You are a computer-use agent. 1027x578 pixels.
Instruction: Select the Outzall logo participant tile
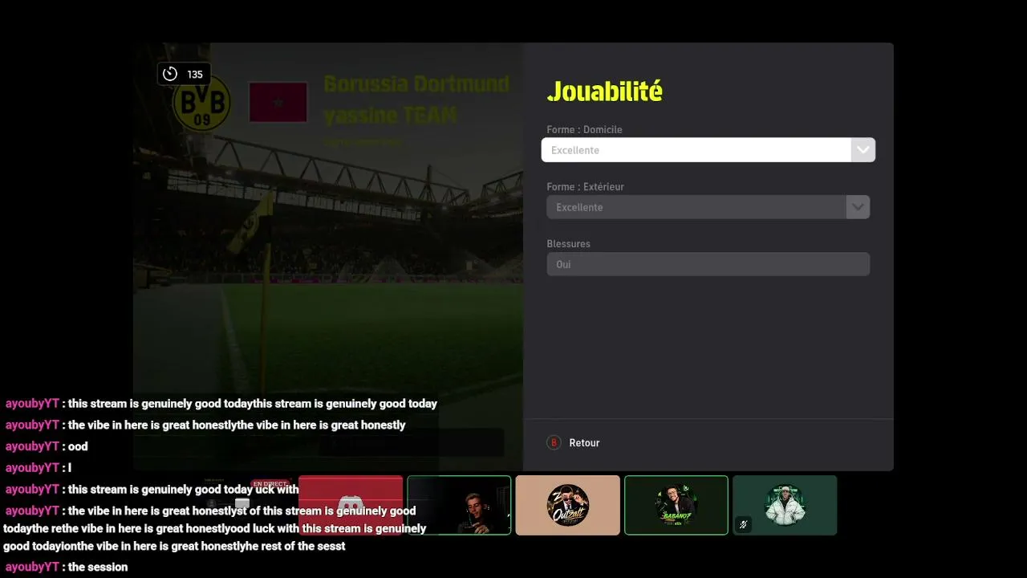568,505
